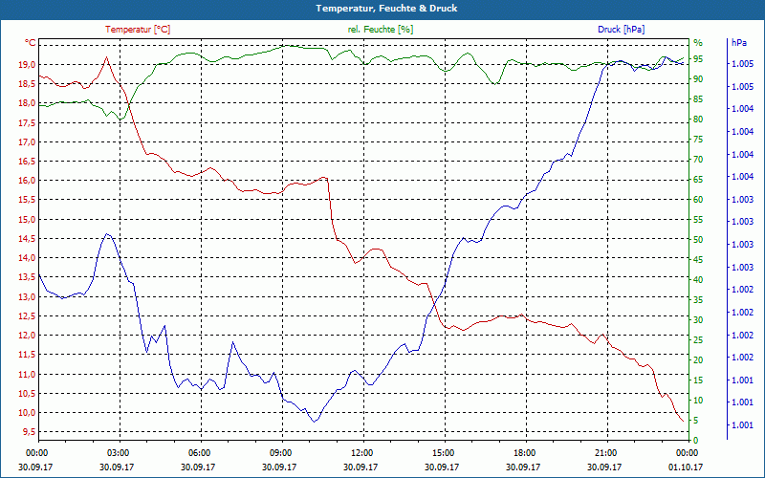Screen dimensions: 765x478
Task: Select the green humidity axis value 80
Action: 698,119
